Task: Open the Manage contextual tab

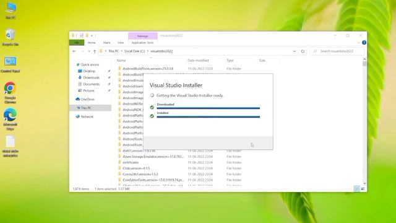Action: coord(143,36)
